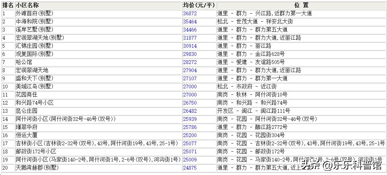
Task: Click the 位置 column header
Action: click(x=301, y=5)
